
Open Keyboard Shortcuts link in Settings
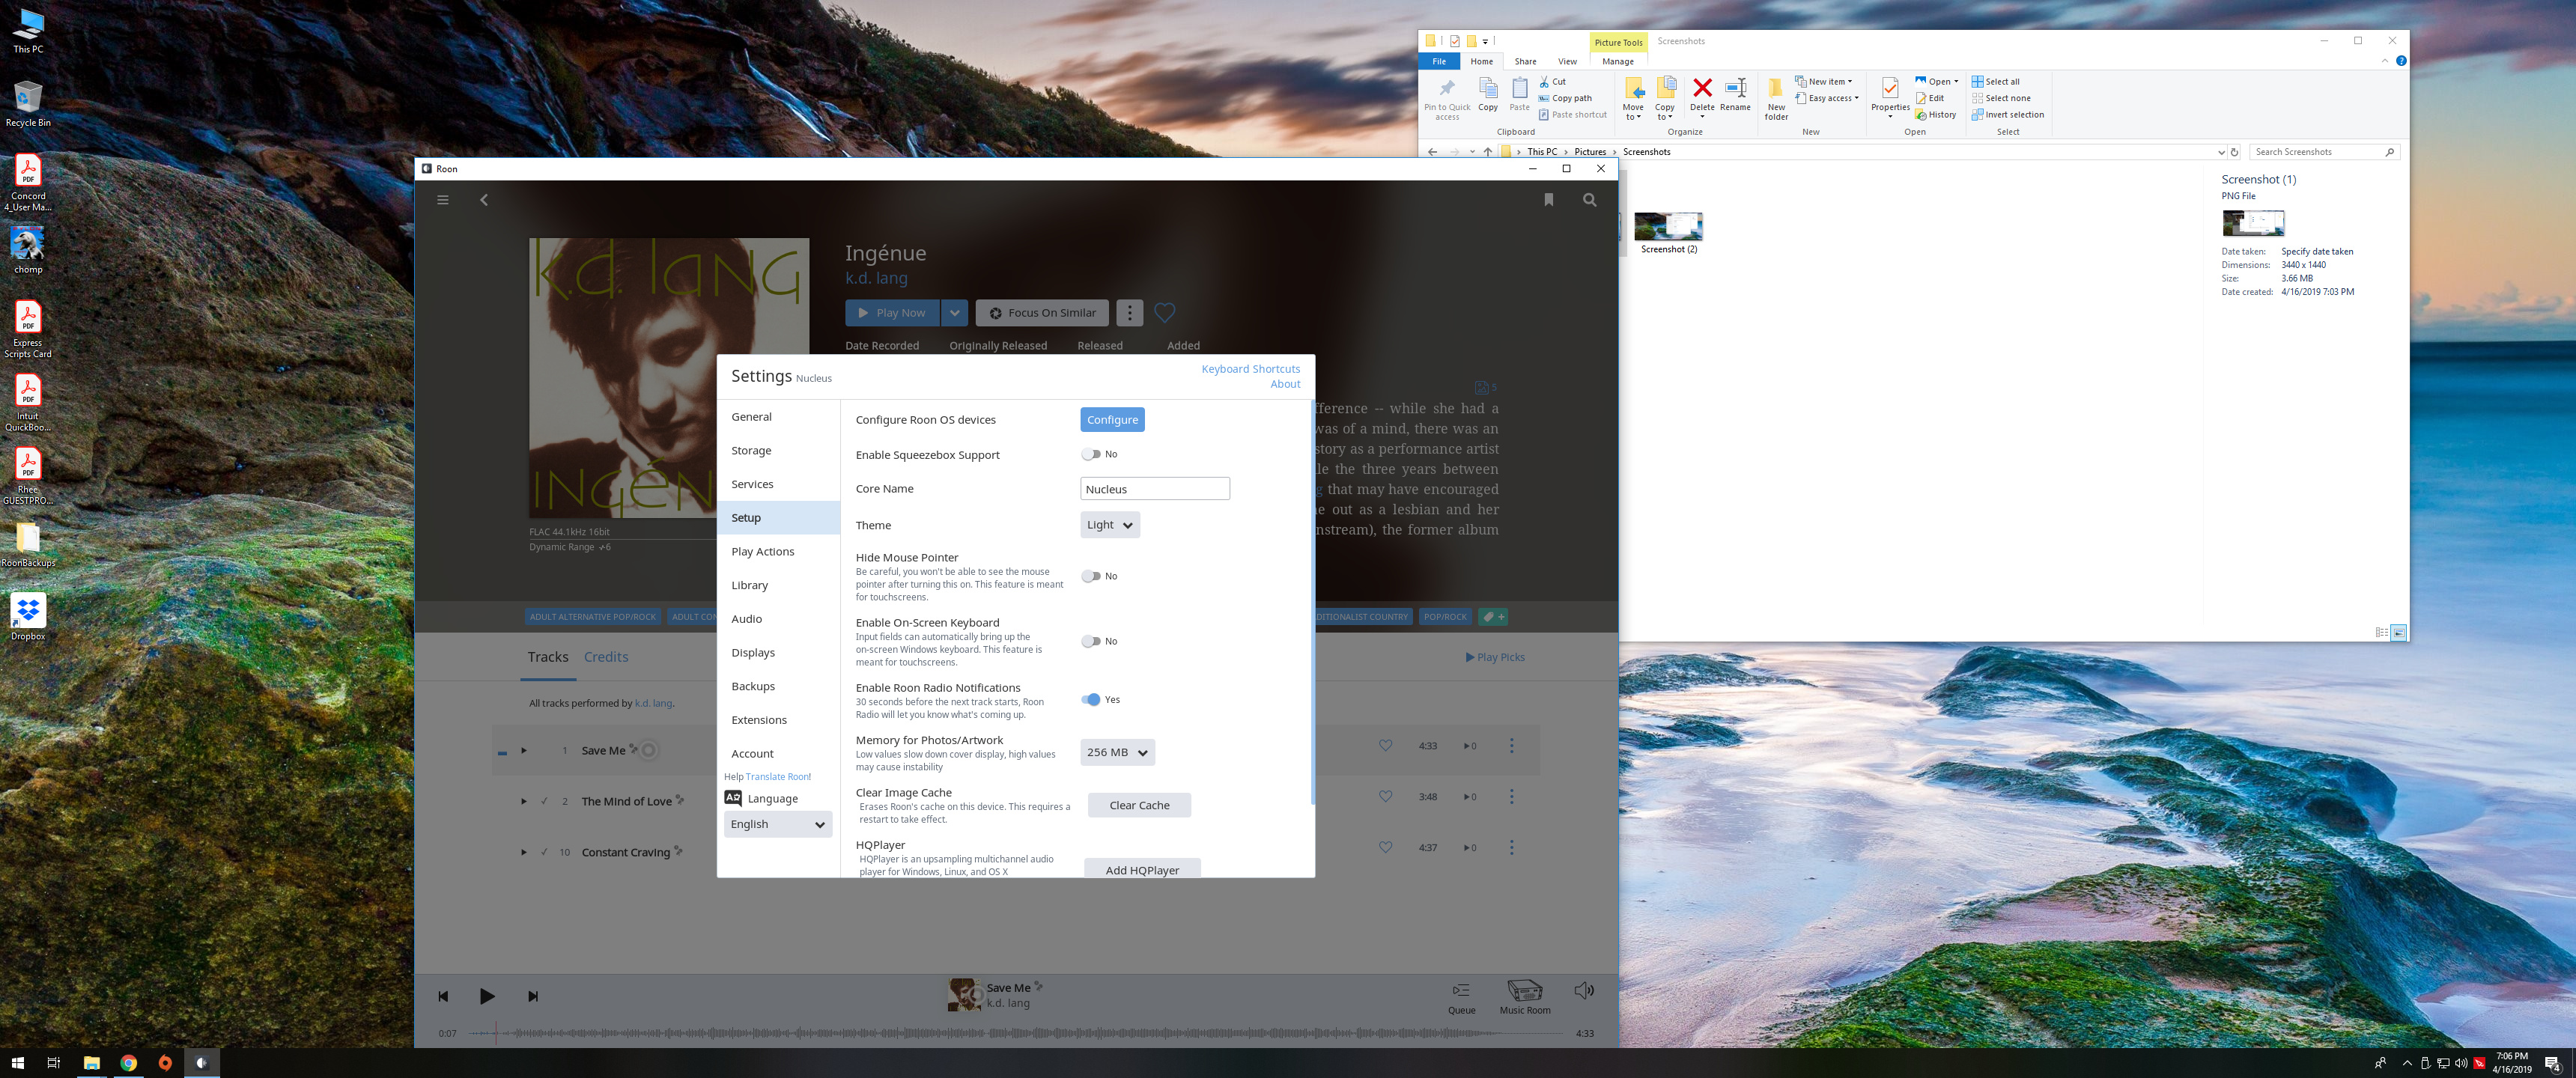(x=1250, y=369)
